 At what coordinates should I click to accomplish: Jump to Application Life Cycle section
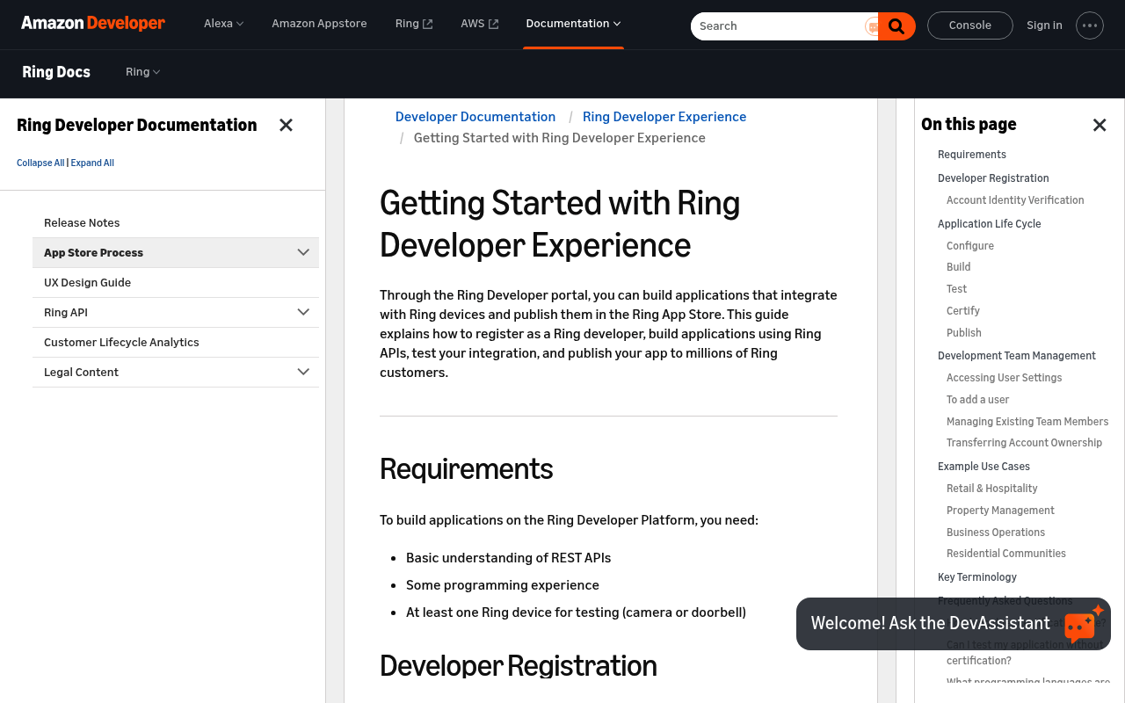coord(990,224)
